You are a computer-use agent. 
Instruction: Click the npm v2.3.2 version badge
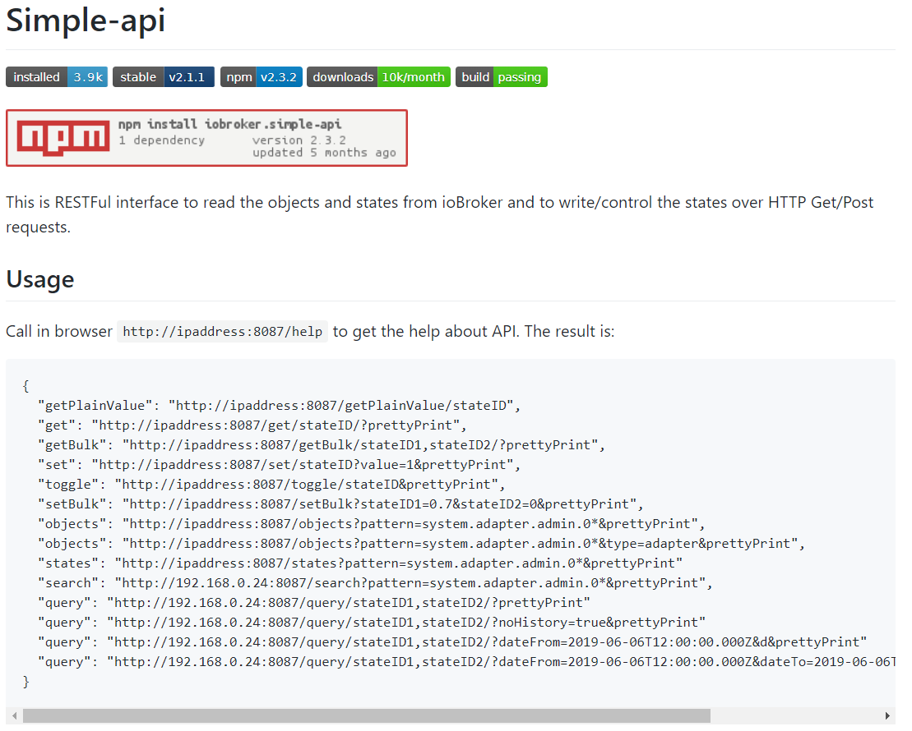(x=262, y=77)
